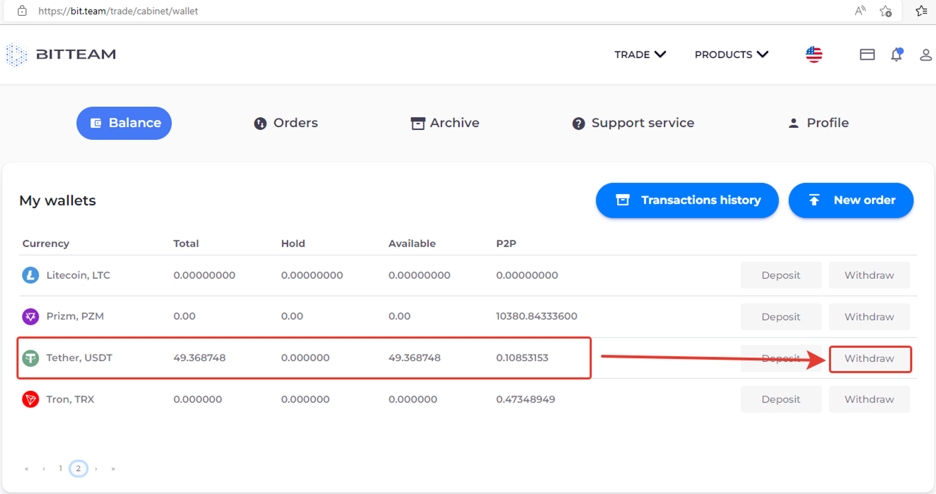Go to first page of wallets
This screenshot has width=936, height=494.
point(27,468)
